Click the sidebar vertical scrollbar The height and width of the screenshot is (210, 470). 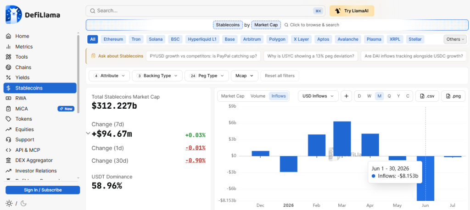(78, 73)
